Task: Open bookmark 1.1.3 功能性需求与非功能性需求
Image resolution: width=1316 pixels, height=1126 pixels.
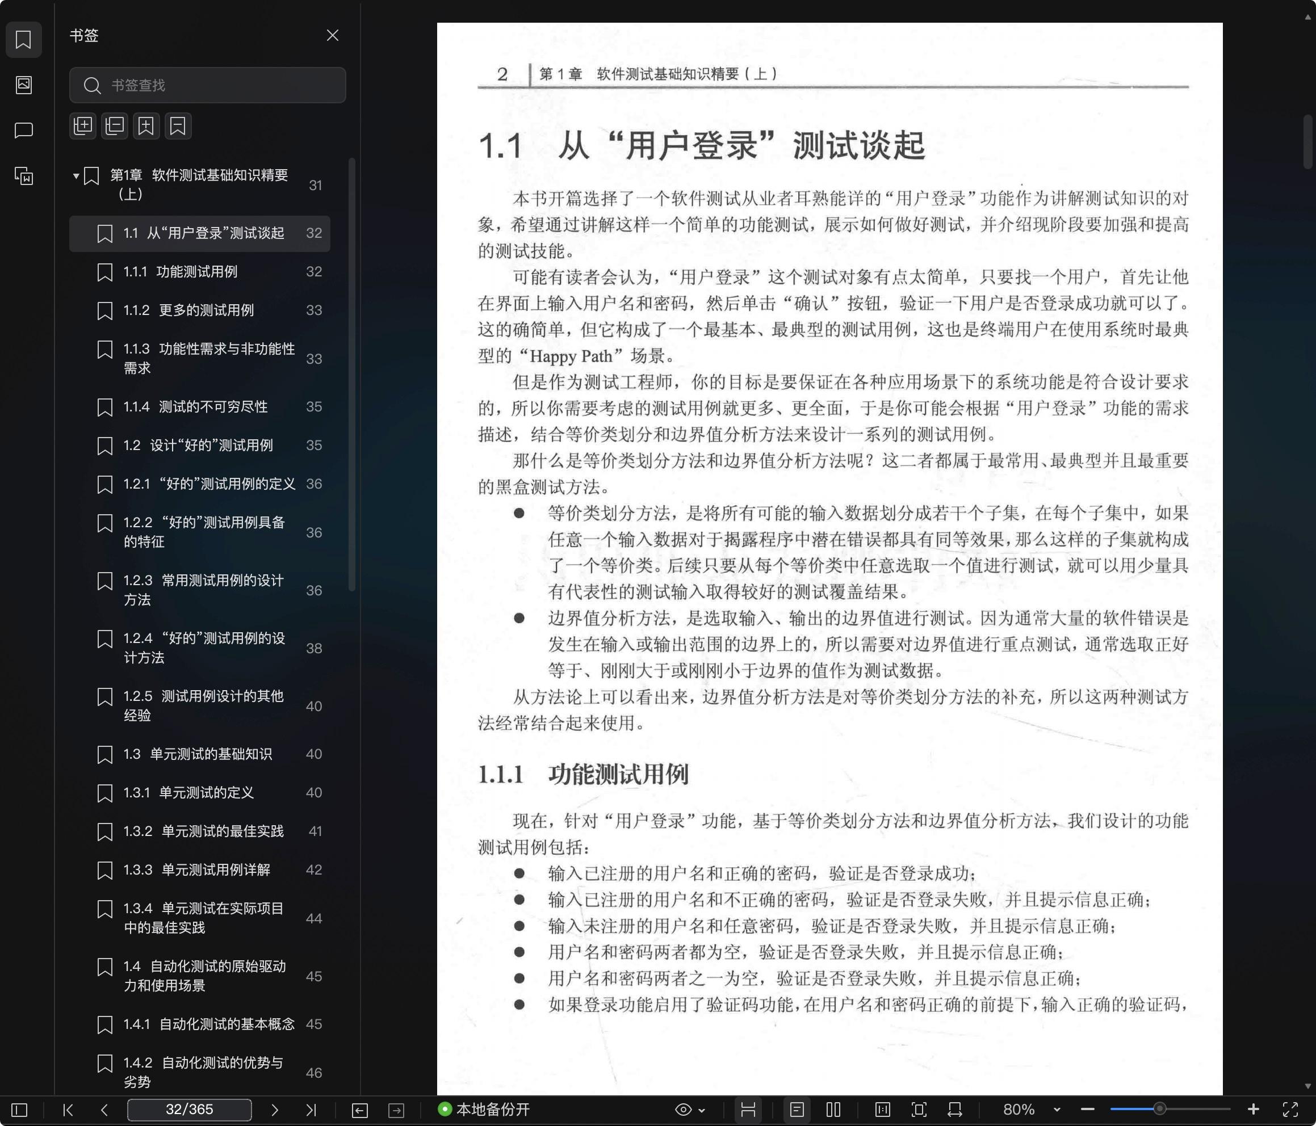Action: [x=199, y=358]
